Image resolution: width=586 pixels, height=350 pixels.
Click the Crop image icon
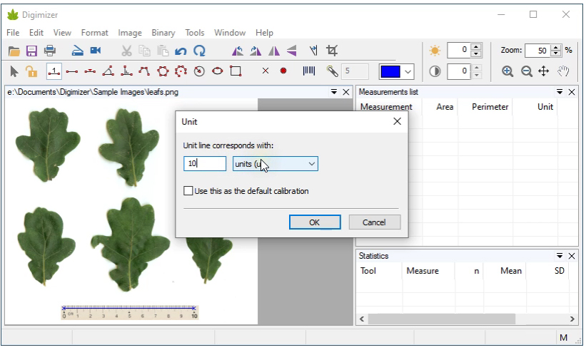click(x=332, y=51)
